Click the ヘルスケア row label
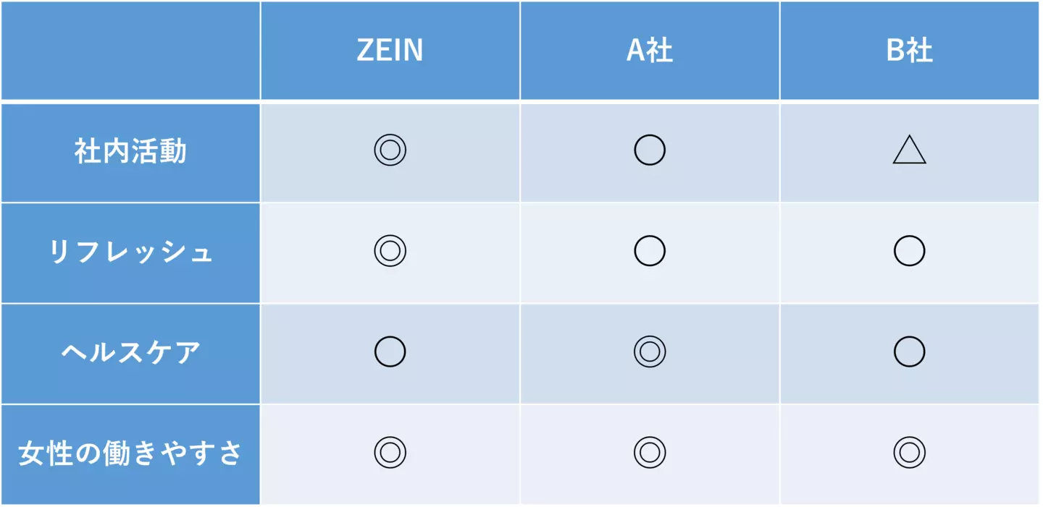The height and width of the screenshot is (507, 1043). point(130,353)
